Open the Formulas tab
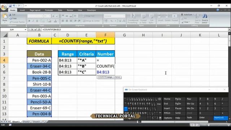This screenshot has height=130, width=231. (49, 10)
